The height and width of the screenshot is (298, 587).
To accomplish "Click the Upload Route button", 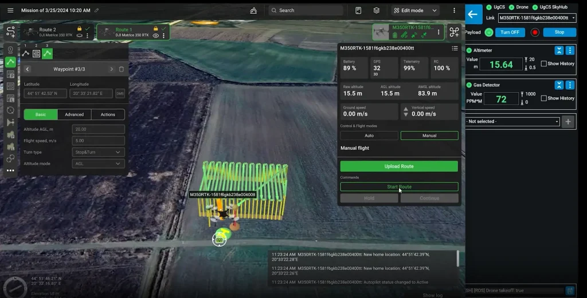I will 399,166.
